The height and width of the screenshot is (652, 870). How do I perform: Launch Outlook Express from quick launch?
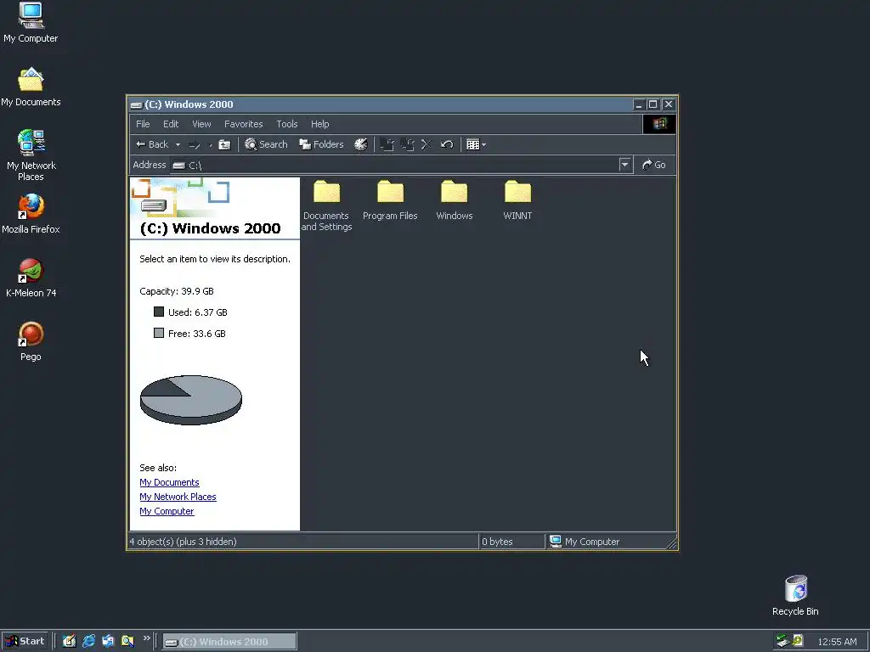click(x=108, y=641)
